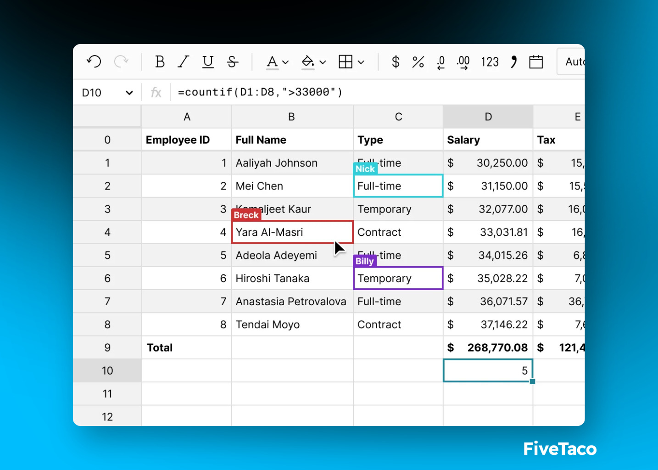Click the Type header cell

click(x=398, y=140)
